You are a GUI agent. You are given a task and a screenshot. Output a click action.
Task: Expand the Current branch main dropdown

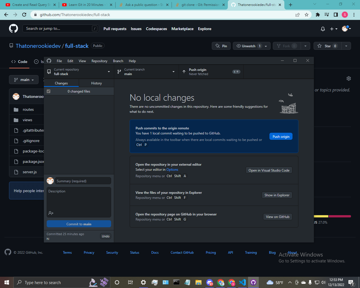coord(146,72)
